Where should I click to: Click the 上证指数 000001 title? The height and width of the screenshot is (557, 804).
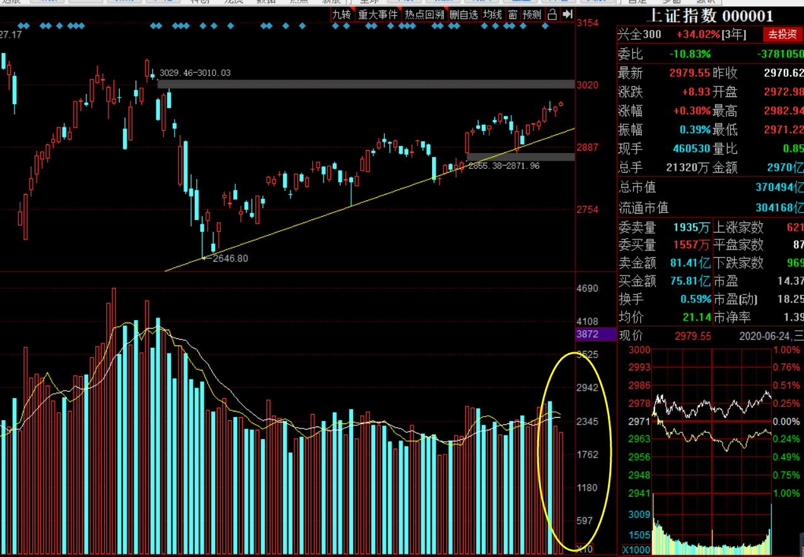pos(709,16)
